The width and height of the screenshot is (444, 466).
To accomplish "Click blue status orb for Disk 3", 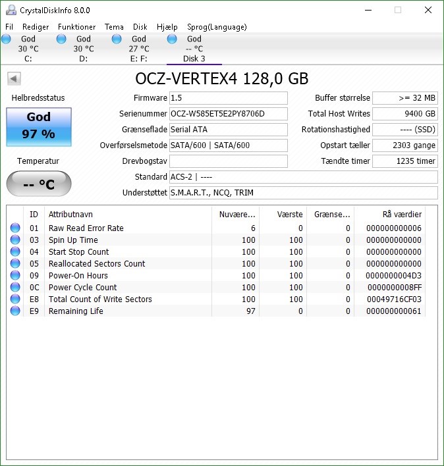I will (x=172, y=39).
